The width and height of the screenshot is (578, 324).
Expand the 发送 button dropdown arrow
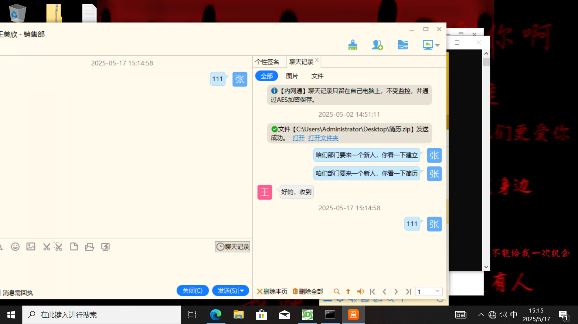click(242, 291)
